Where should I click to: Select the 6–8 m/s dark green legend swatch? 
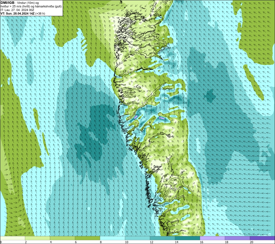[x=87, y=238]
